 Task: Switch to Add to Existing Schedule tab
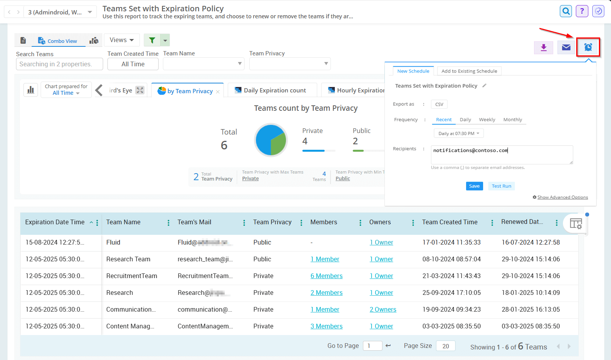469,71
